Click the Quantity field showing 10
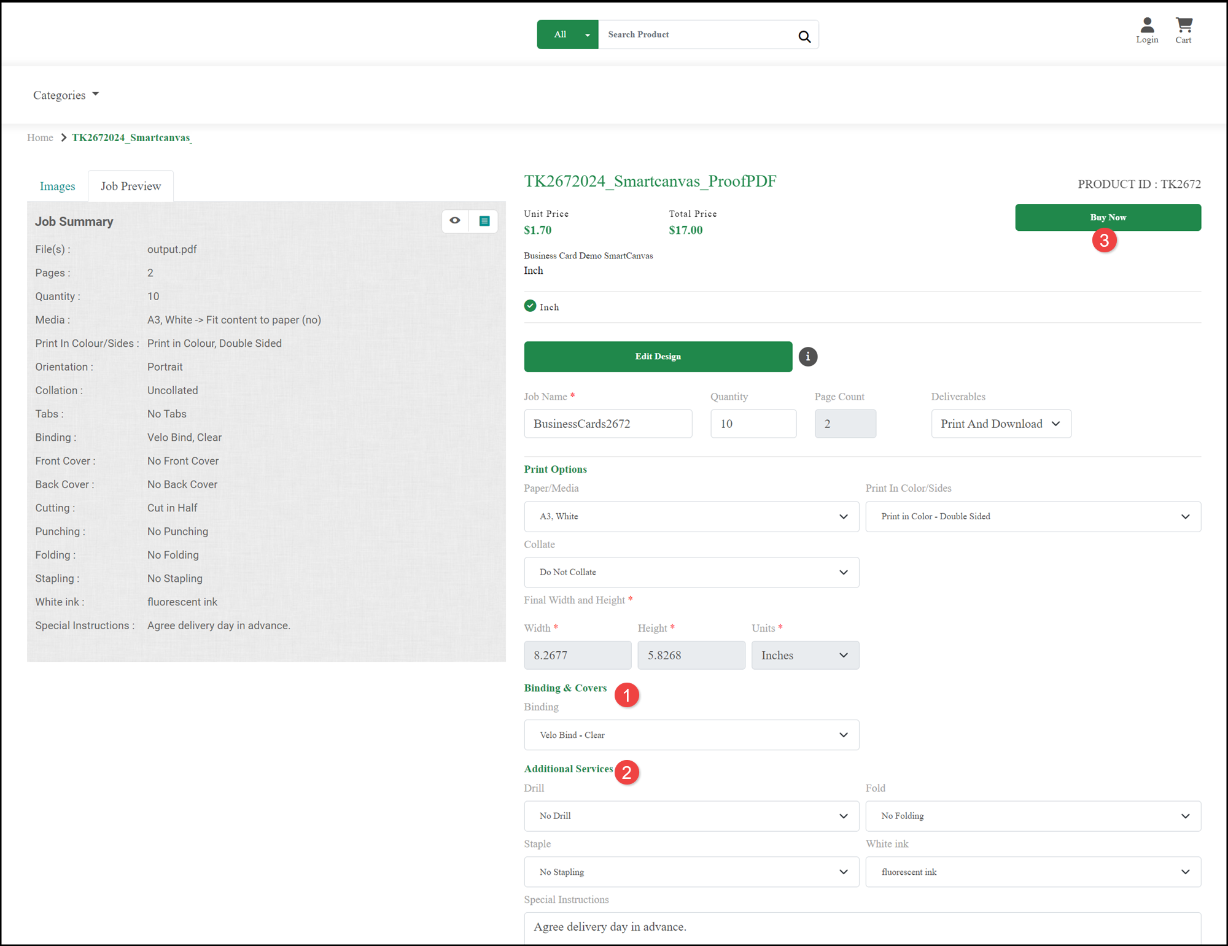This screenshot has width=1228, height=946. pyautogui.click(x=753, y=424)
